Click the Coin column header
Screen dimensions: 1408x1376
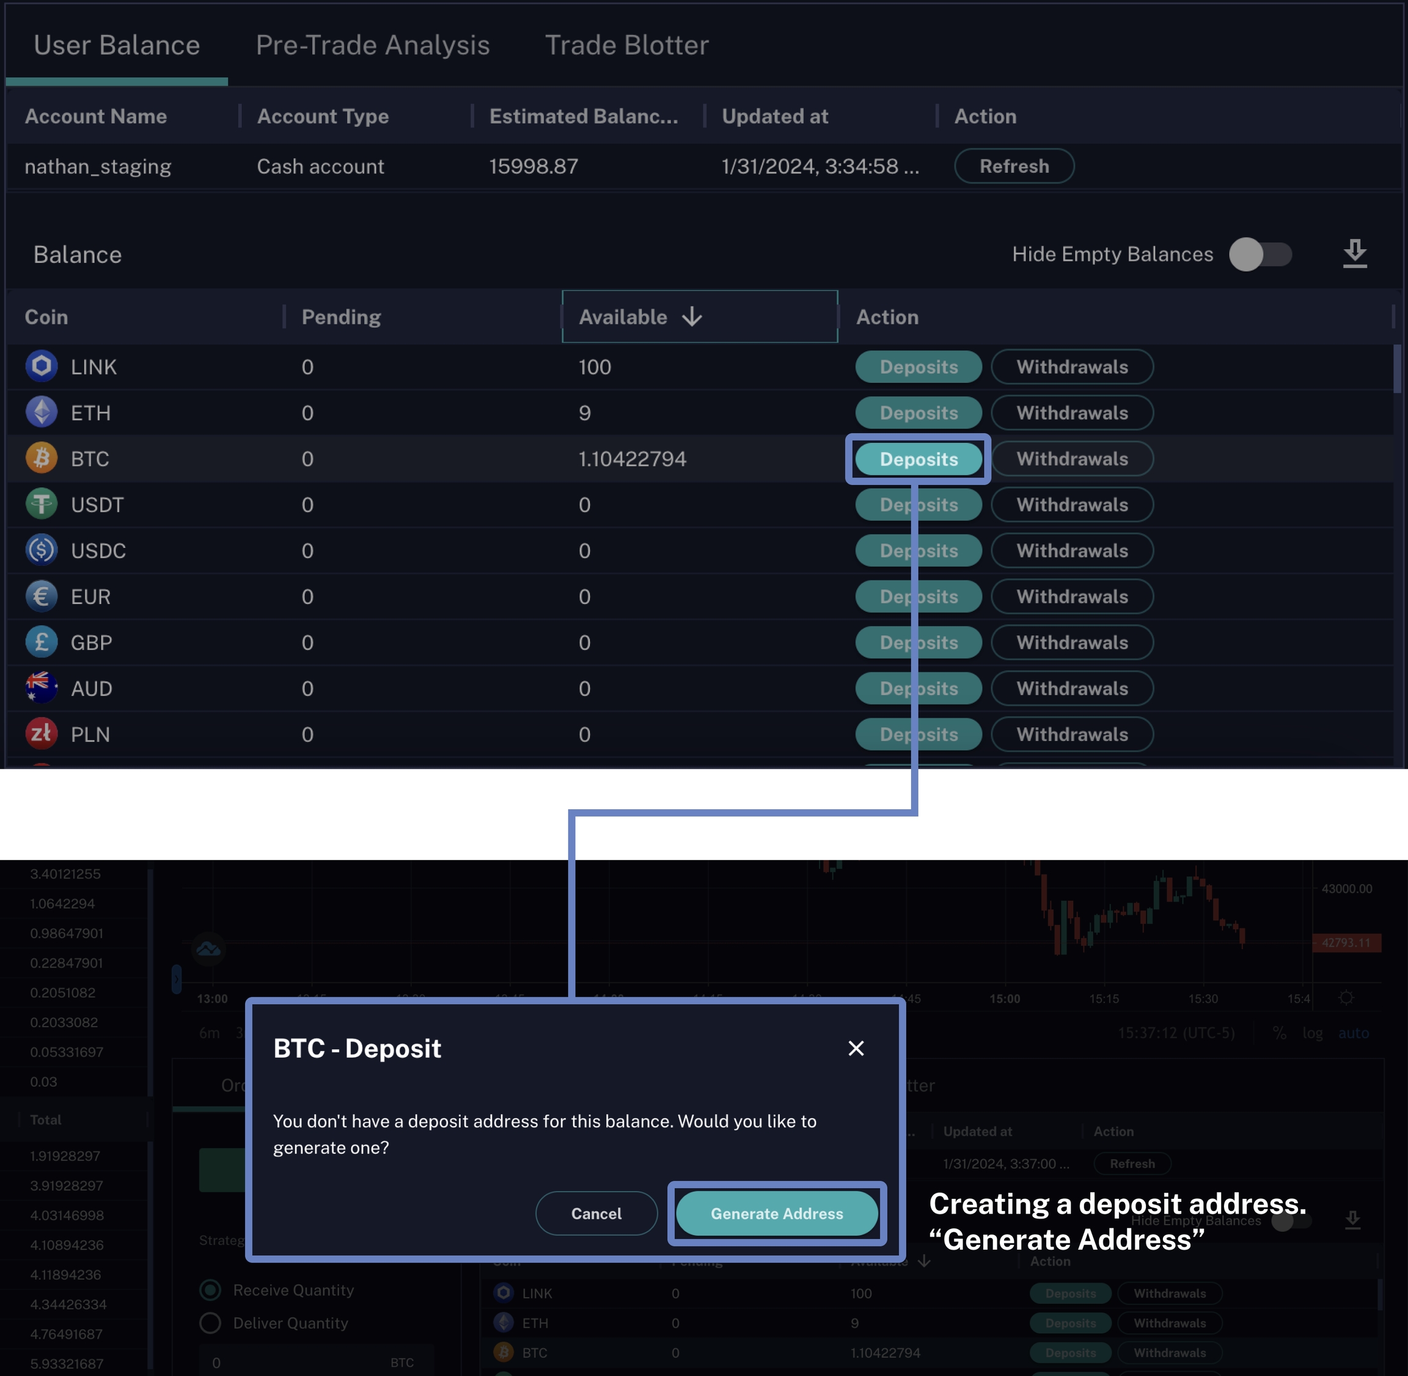(46, 316)
